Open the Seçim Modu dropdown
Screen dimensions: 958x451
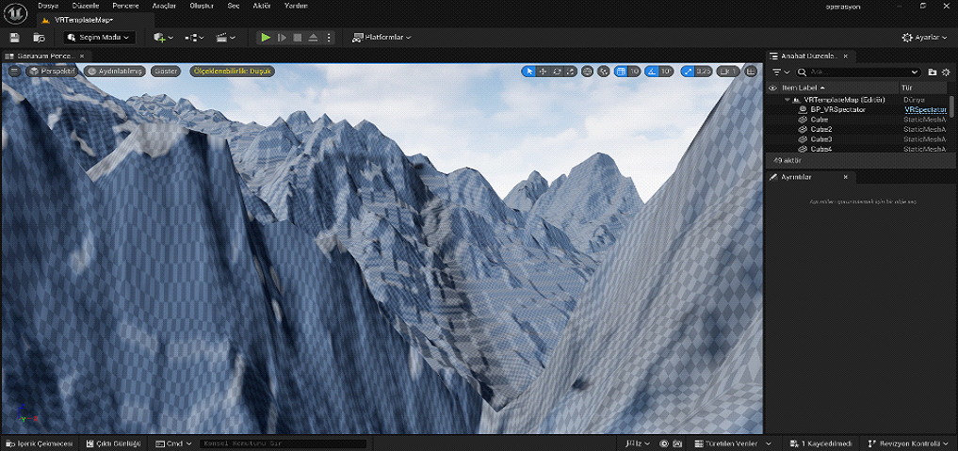click(100, 38)
